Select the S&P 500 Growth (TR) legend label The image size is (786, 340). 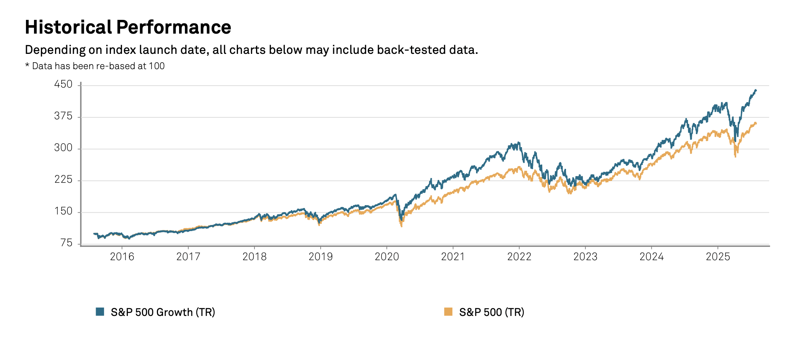[x=163, y=312]
